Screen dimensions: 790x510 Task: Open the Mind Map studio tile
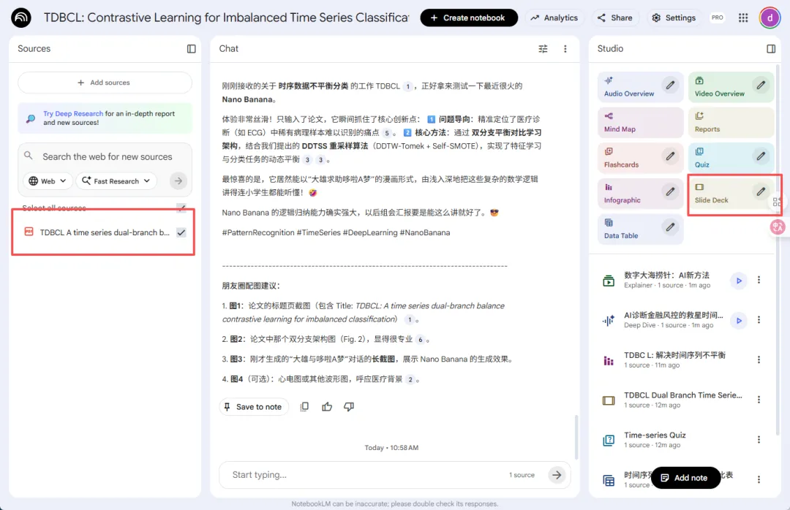(640, 122)
